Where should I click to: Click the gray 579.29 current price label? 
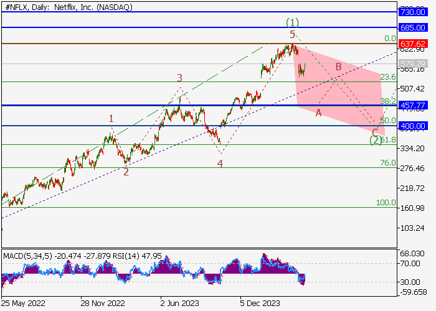[x=413, y=64]
